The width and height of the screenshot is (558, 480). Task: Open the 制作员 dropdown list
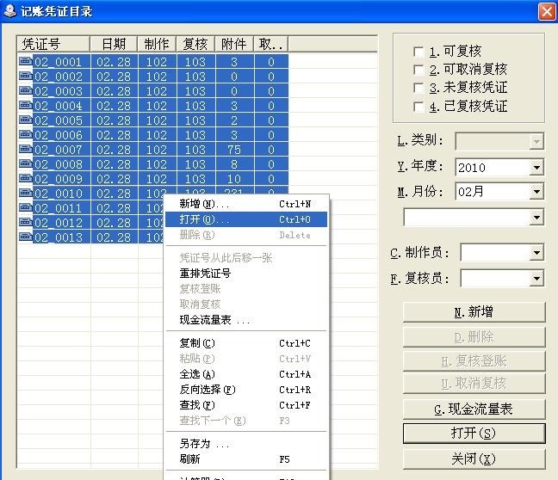[536, 253]
